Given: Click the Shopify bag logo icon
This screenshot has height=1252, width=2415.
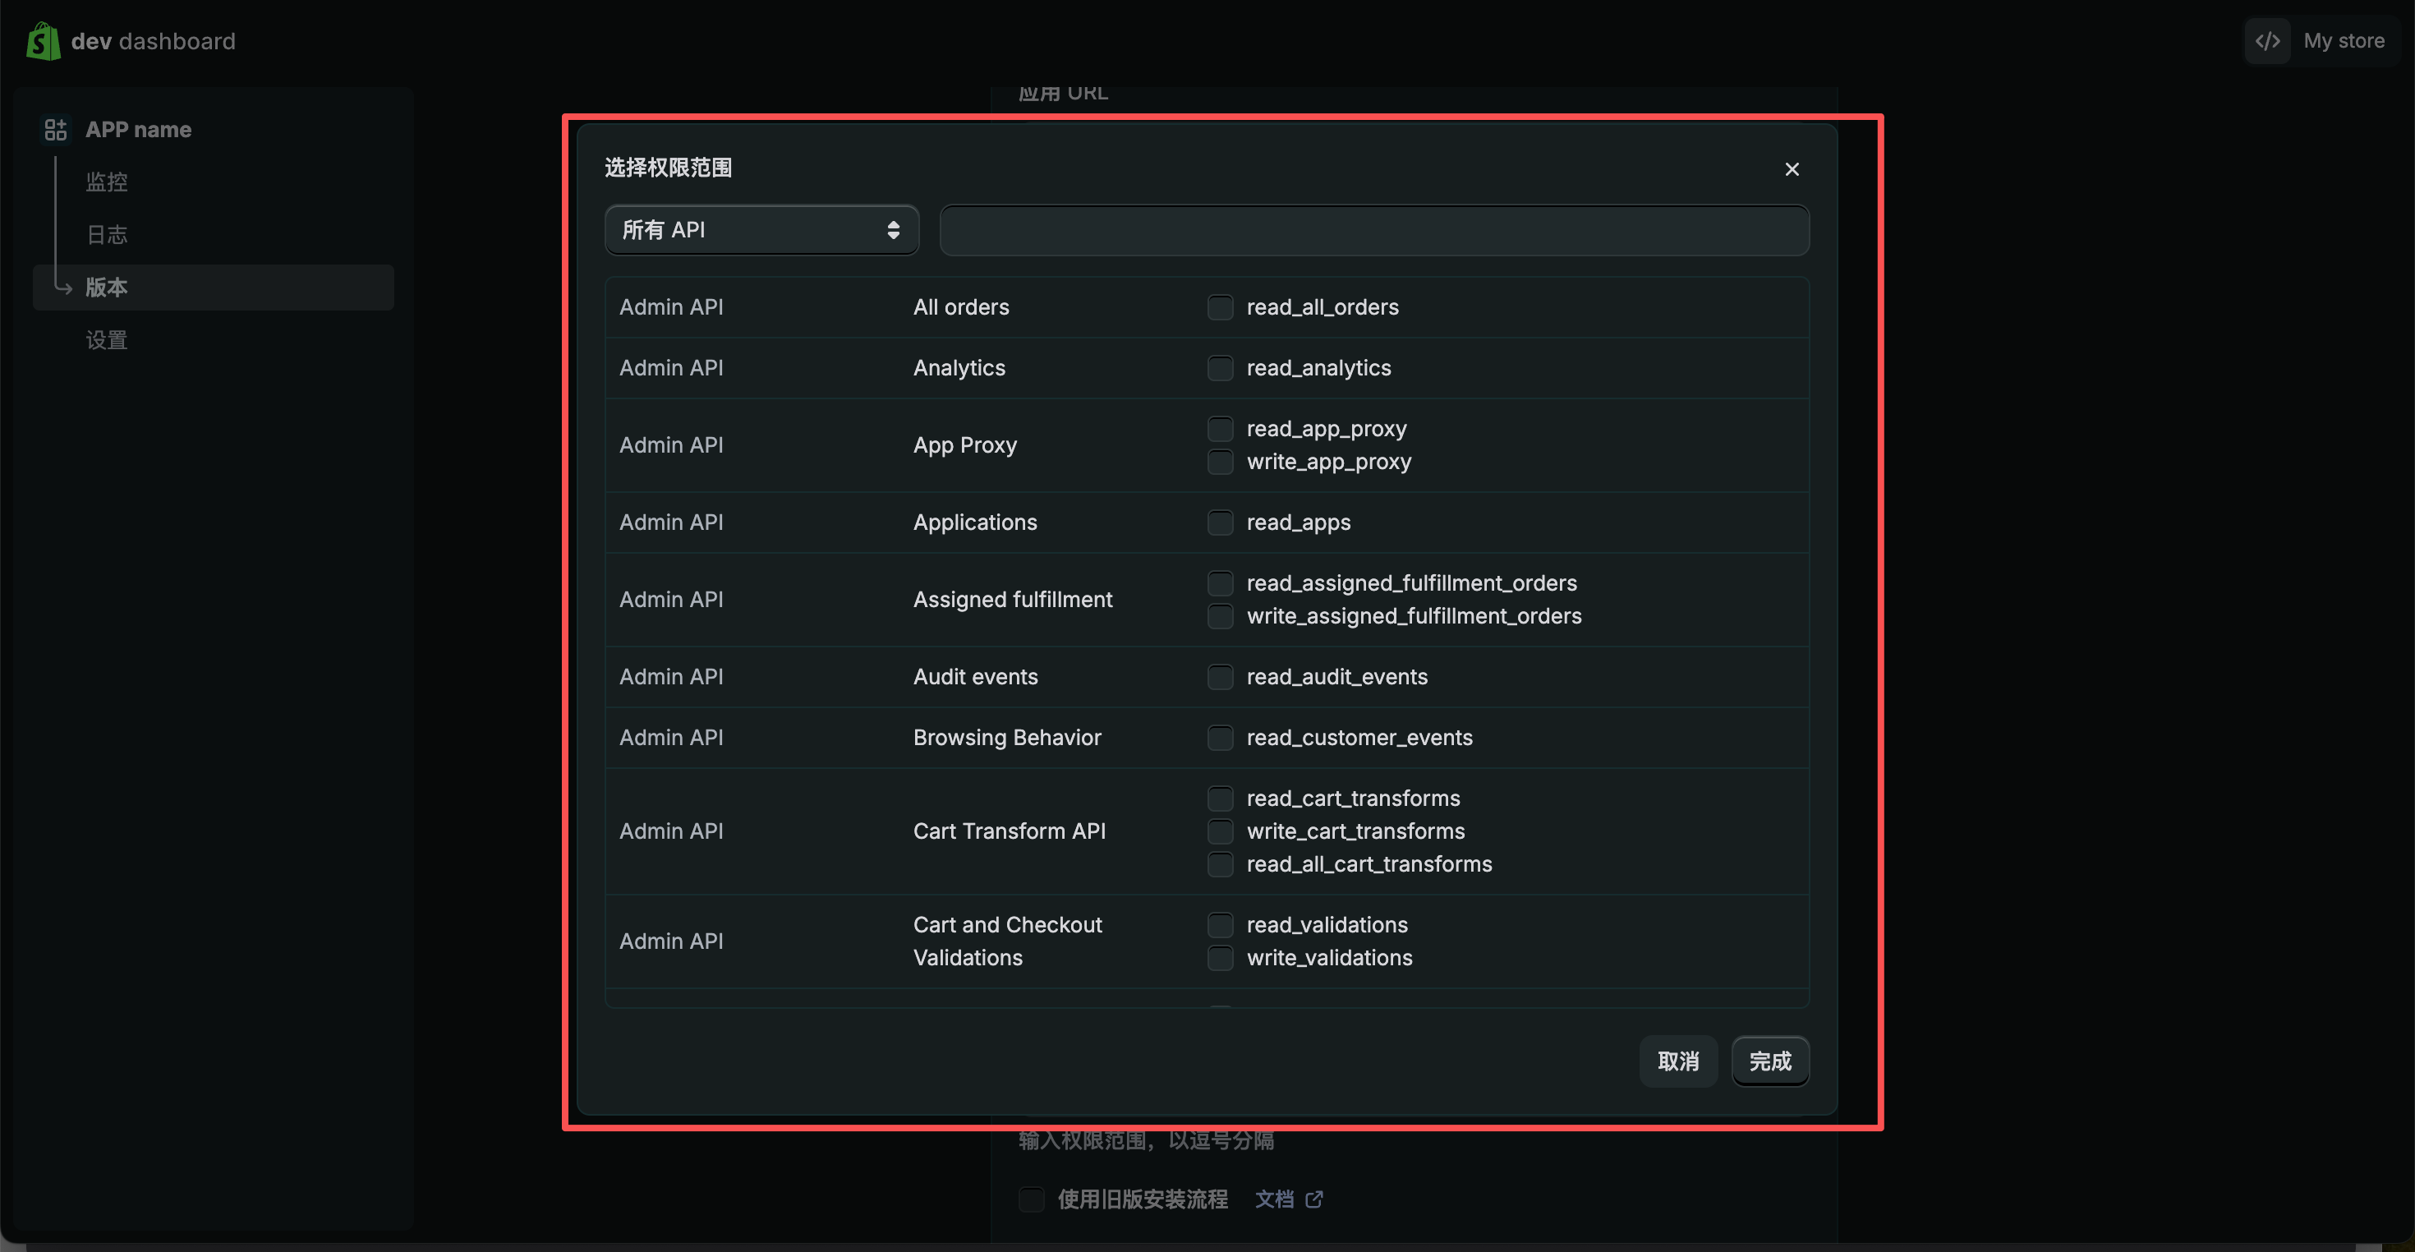Looking at the screenshot, I should tap(43, 41).
